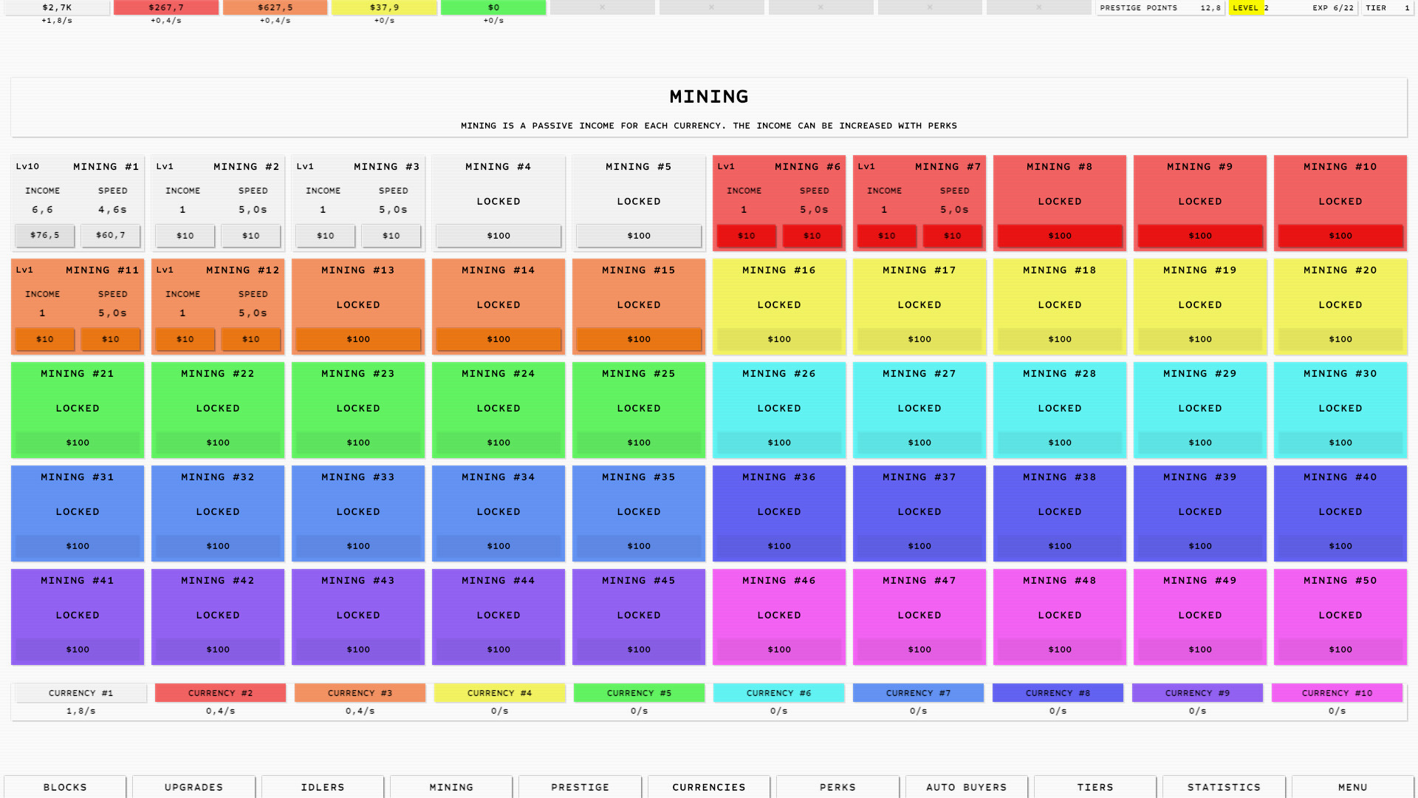
Task: Switch to the UPGRADES section
Action: click(193, 787)
